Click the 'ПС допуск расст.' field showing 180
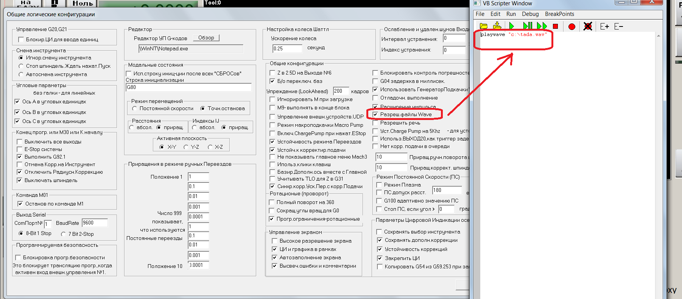682x299 pixels. [447, 190]
